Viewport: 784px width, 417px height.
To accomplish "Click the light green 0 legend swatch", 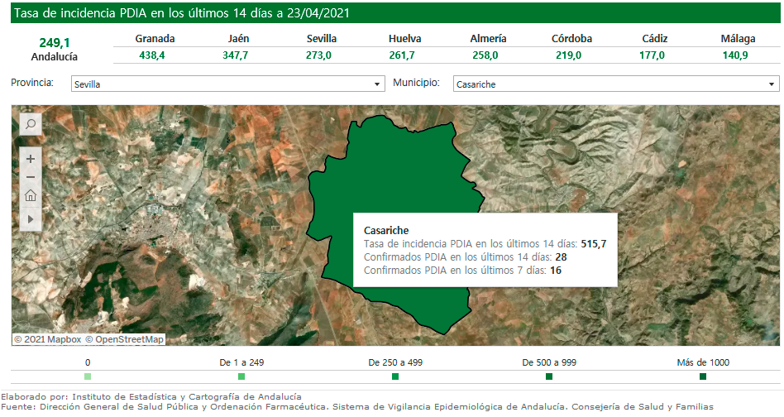I will pyautogui.click(x=88, y=376).
